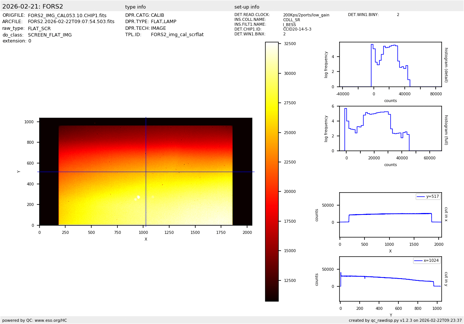This screenshot has width=464, height=324.
Task: Click the 'type info' section header
Action: click(x=135, y=7)
